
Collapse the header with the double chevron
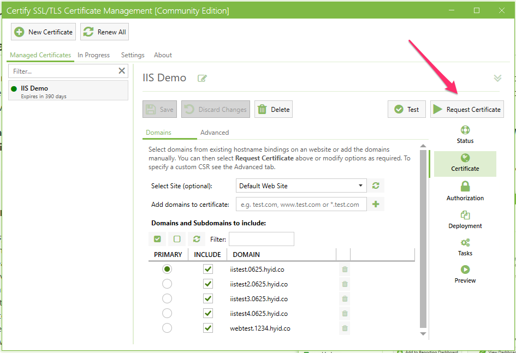click(x=497, y=78)
